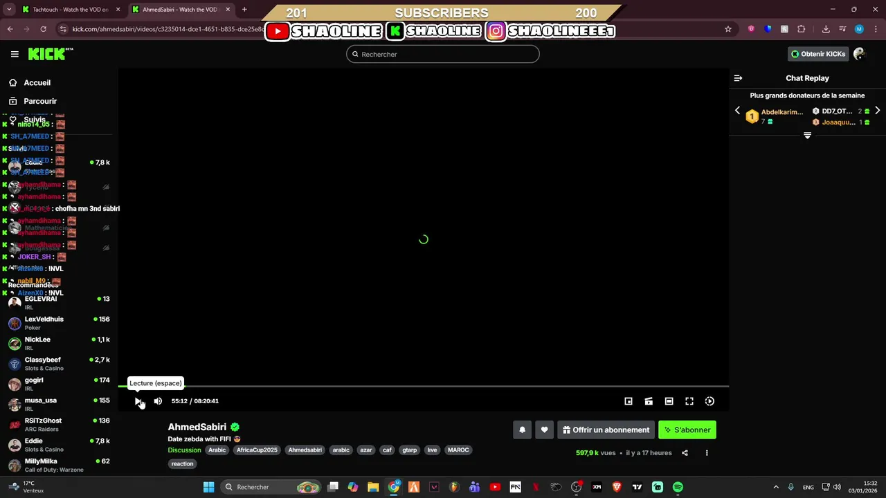Open MillyMilka Warzone channel
This screenshot has width=886, height=498.
coord(59,465)
